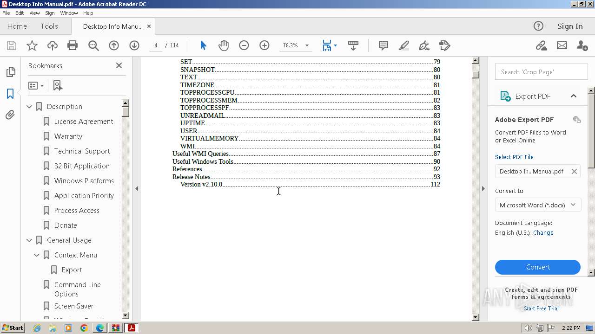The height and width of the screenshot is (334, 595).
Task: Open the Select PDF File link
Action: [x=514, y=157]
